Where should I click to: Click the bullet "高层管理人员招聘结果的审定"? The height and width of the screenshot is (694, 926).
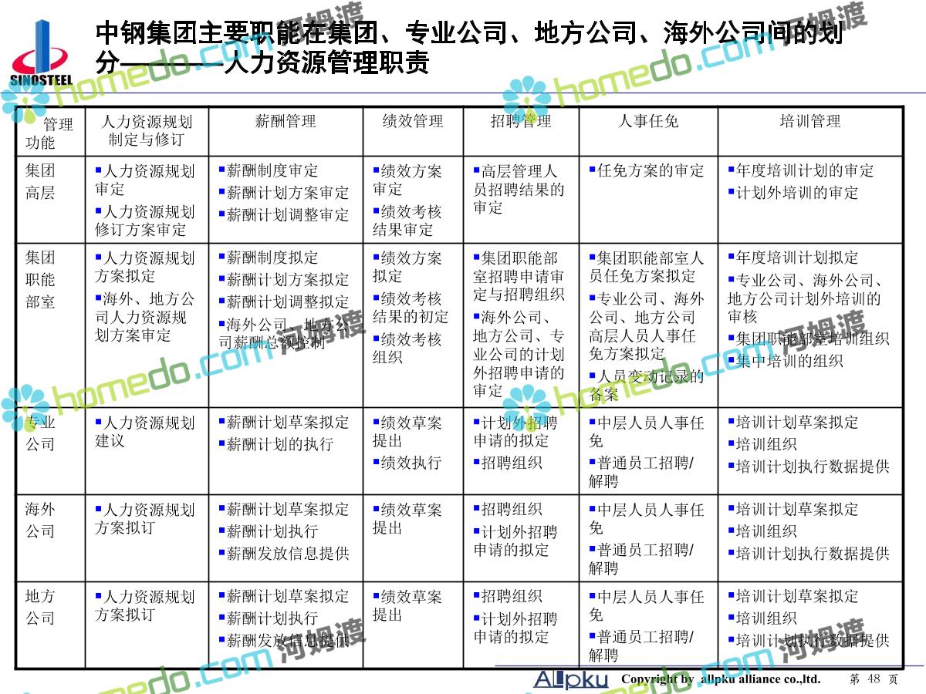tap(519, 189)
